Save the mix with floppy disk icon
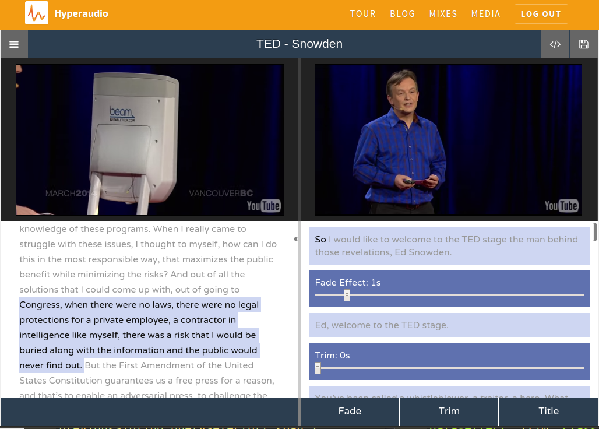 (x=583, y=44)
